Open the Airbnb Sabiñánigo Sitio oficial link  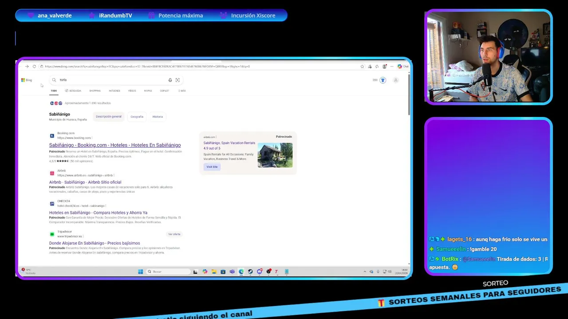pos(85,182)
